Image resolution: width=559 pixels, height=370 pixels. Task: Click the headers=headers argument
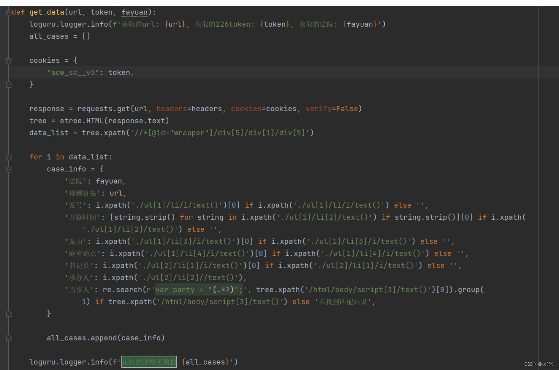point(189,109)
